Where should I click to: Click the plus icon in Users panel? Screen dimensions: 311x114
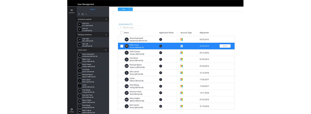86,14
